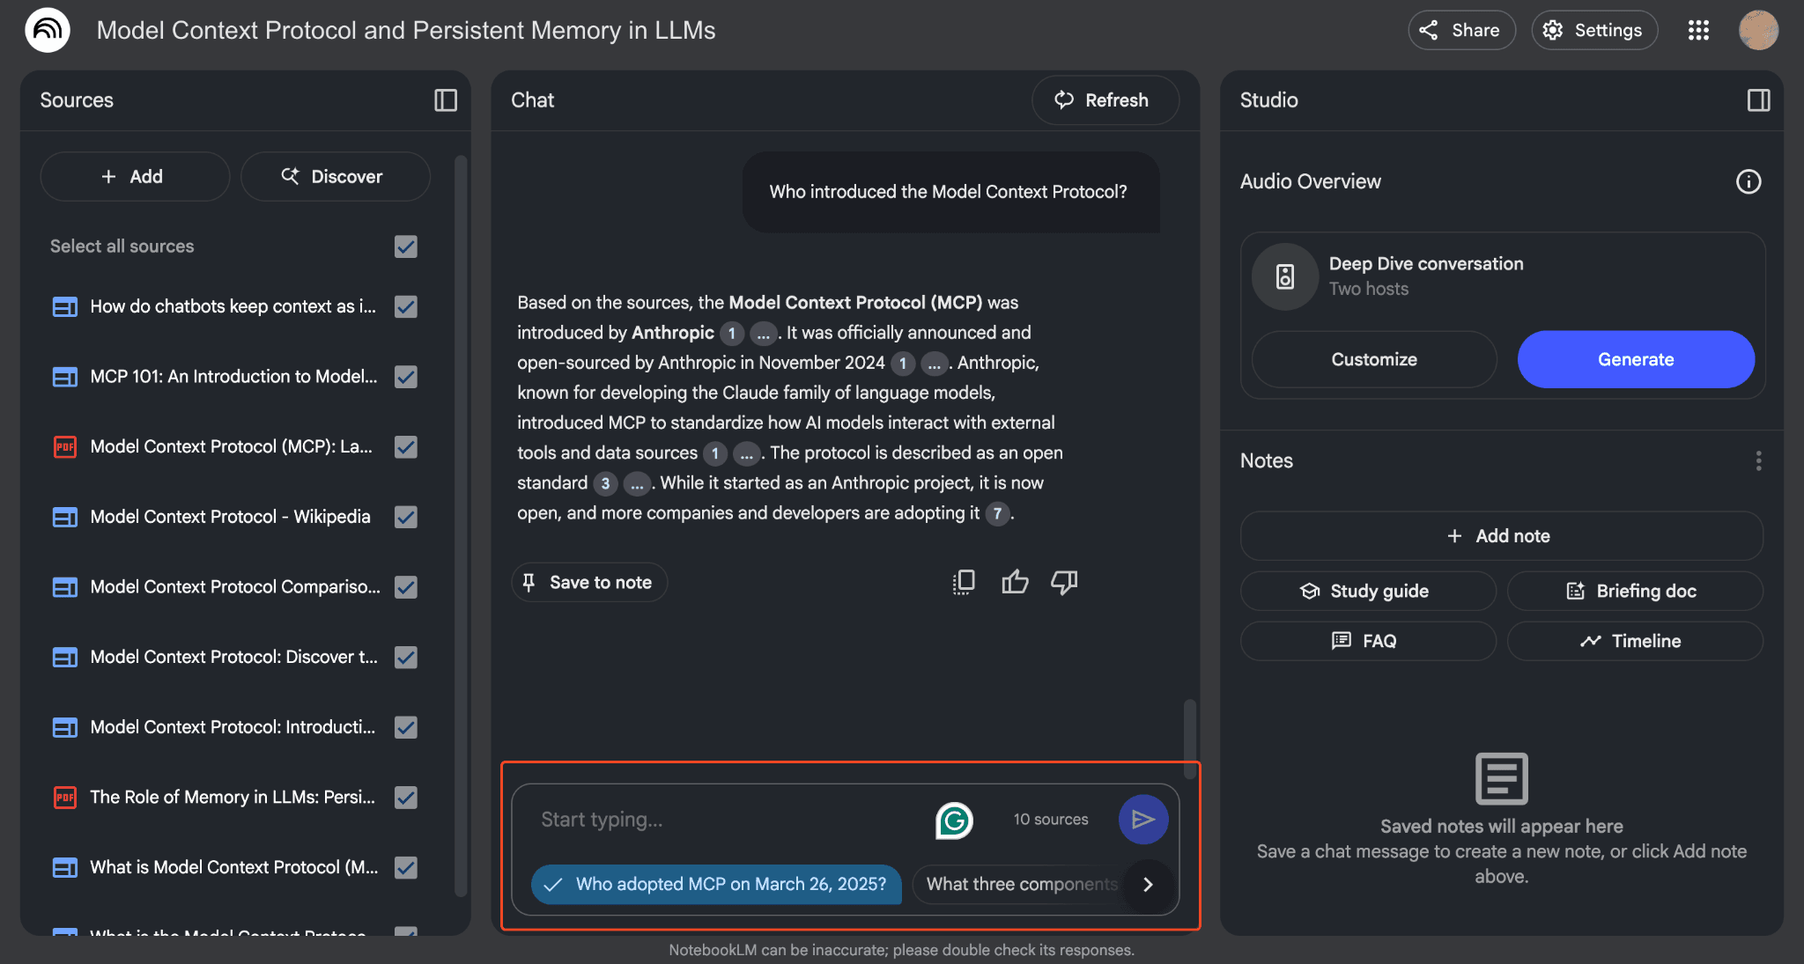Open notebook Settings
The image size is (1804, 964).
click(x=1593, y=29)
